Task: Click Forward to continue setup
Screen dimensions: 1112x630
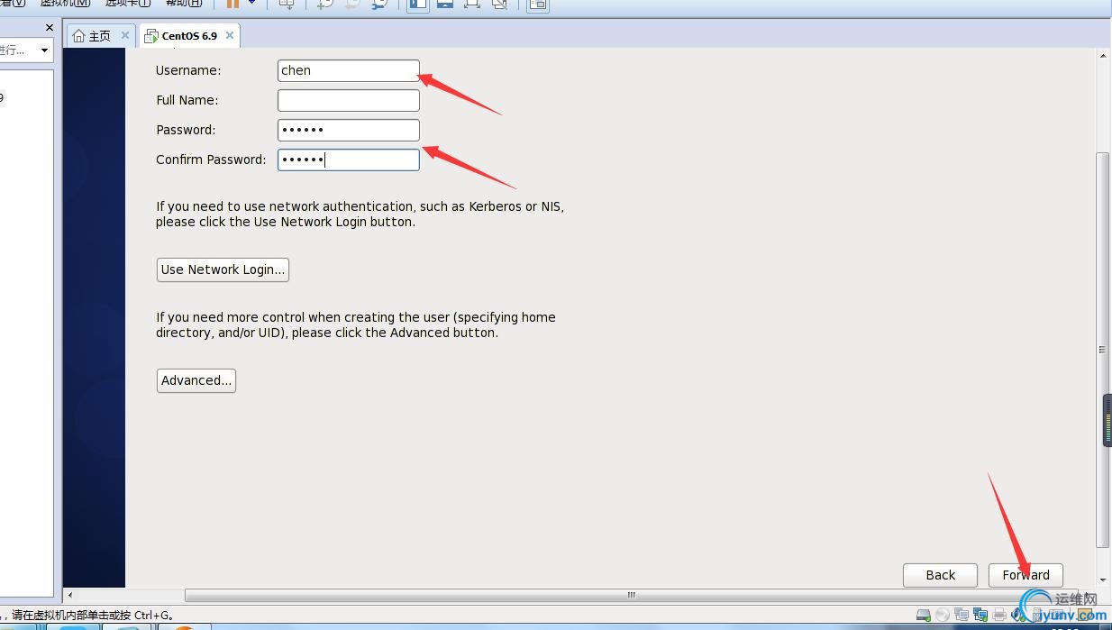Action: pos(1025,575)
